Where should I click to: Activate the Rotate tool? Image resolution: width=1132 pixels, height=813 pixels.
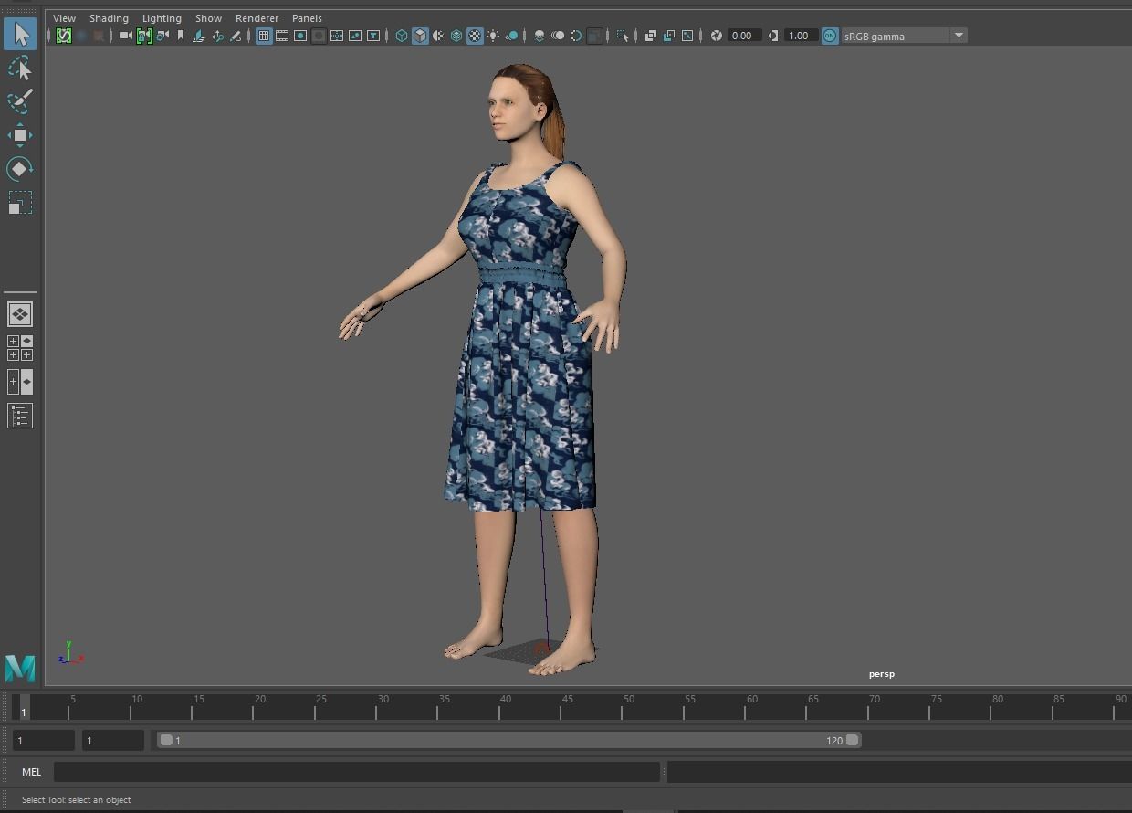coord(20,169)
